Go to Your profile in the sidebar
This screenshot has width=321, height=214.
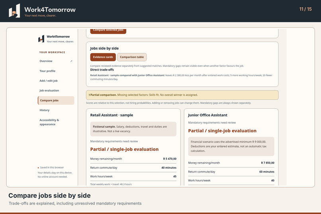[x=56, y=71]
